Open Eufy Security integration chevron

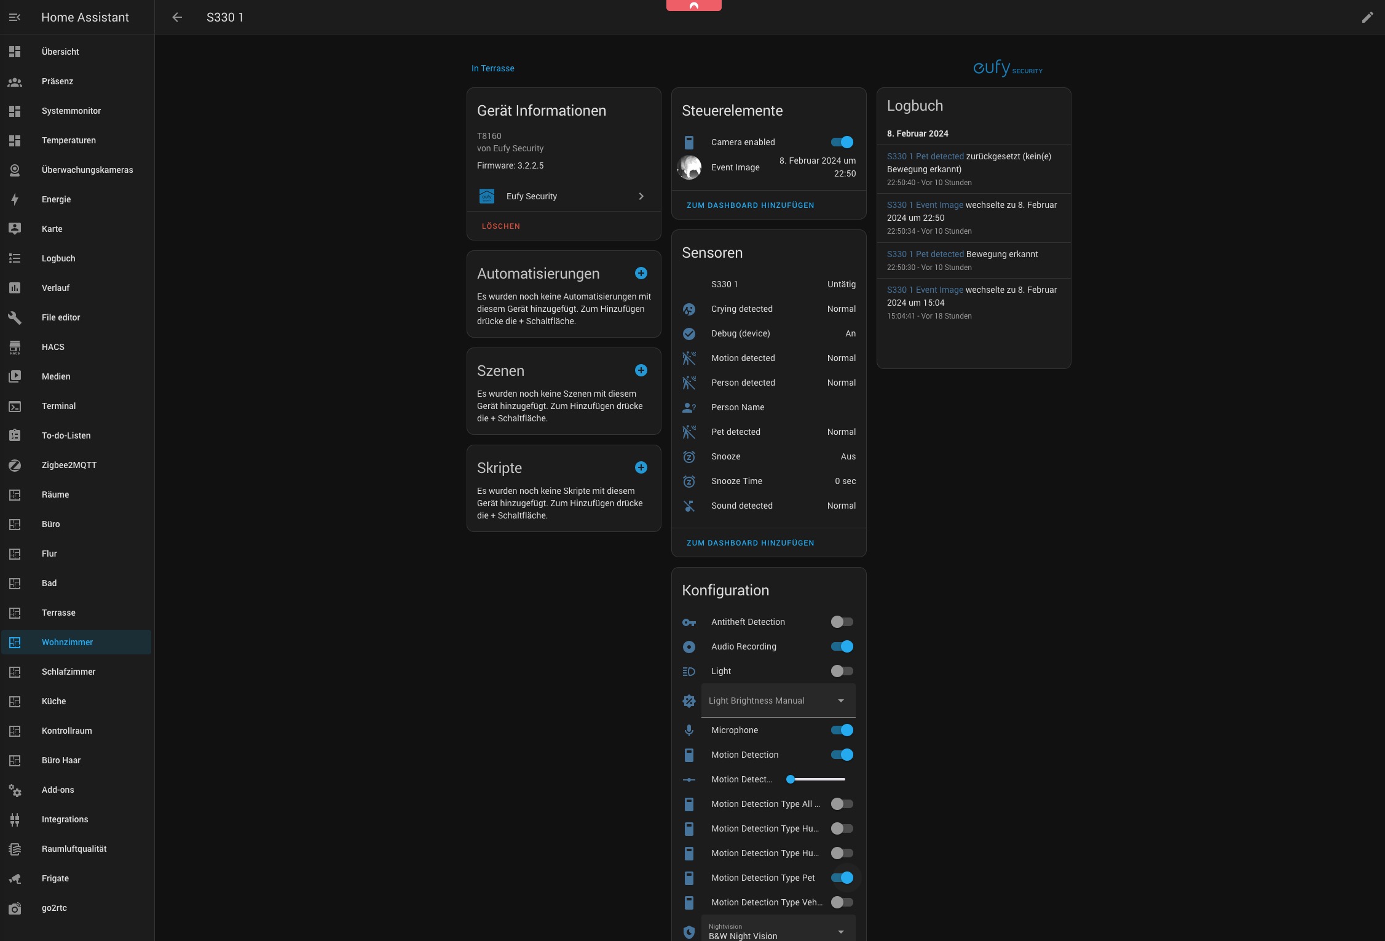641,196
